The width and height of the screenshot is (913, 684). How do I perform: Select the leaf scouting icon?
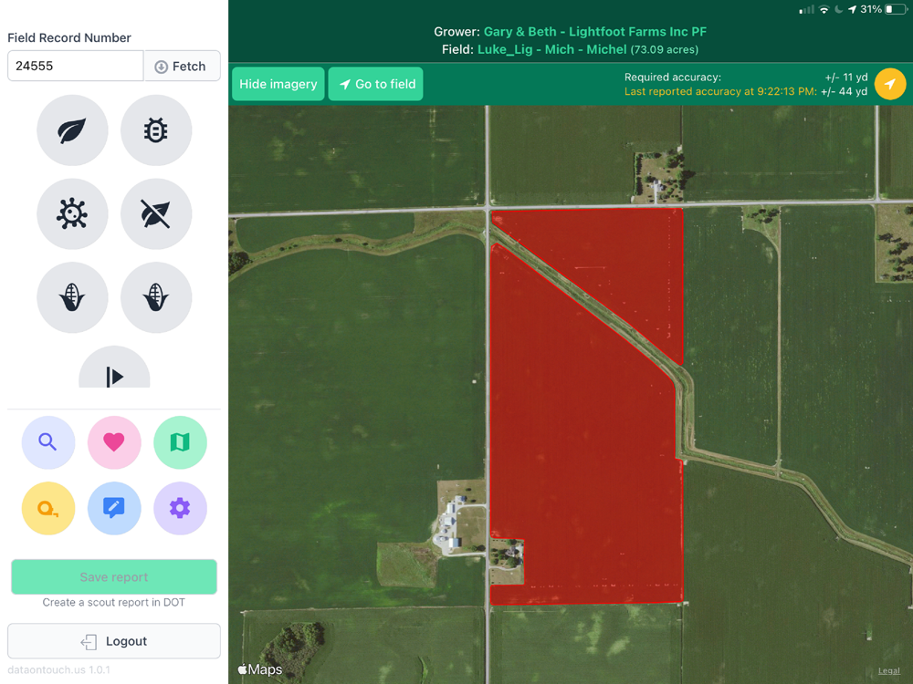(72, 130)
